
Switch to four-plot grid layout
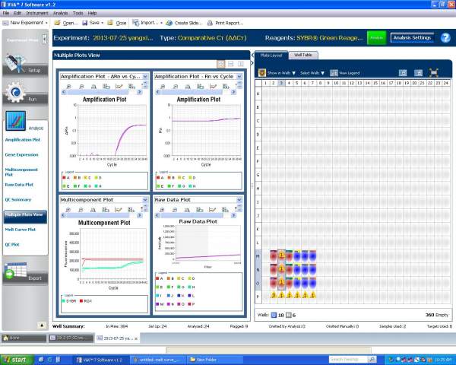(x=220, y=64)
